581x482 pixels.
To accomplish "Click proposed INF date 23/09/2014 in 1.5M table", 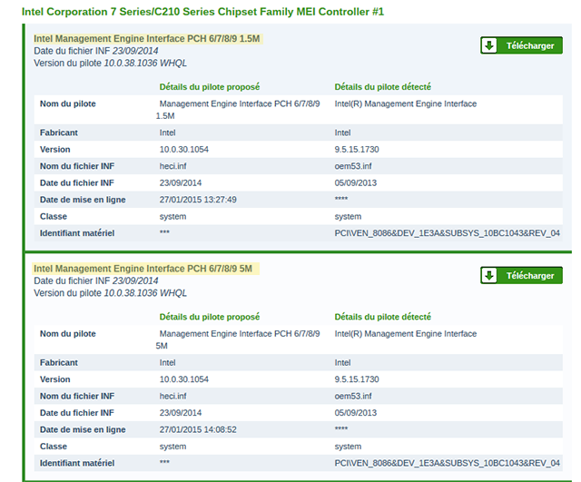I will [x=181, y=183].
